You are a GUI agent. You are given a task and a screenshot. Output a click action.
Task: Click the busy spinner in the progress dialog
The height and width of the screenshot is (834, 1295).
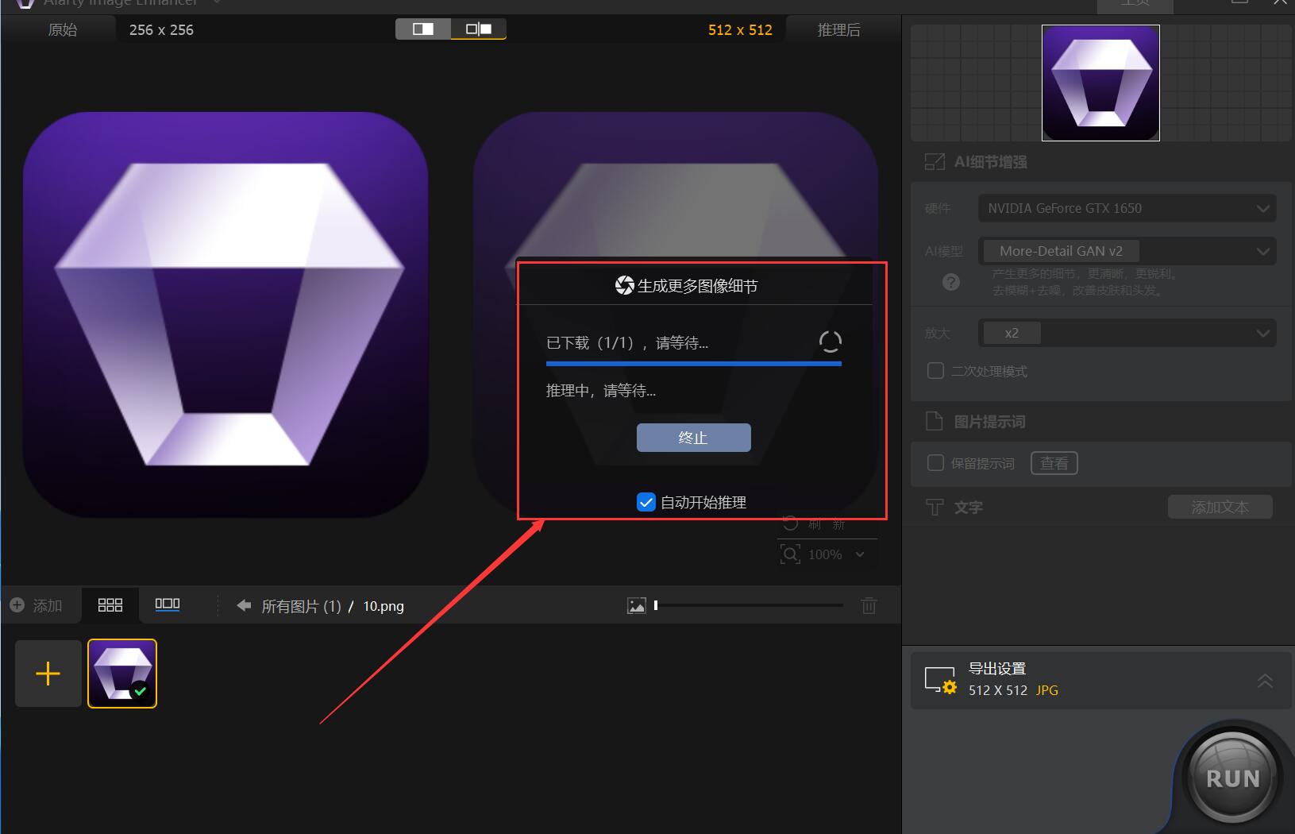pos(831,342)
